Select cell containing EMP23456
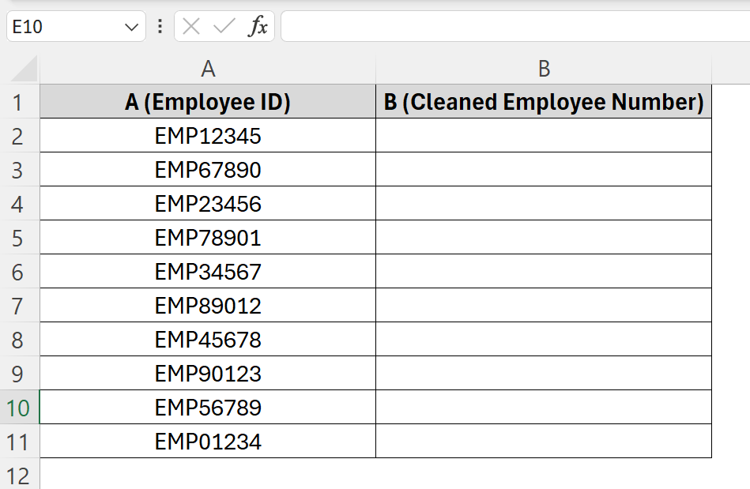The height and width of the screenshot is (489, 750). pos(208,204)
